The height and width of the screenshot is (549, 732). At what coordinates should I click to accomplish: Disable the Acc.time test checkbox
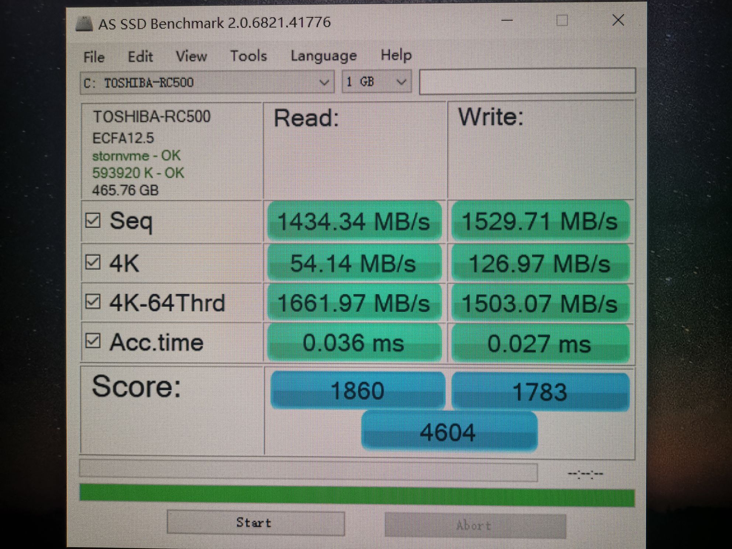(93, 341)
